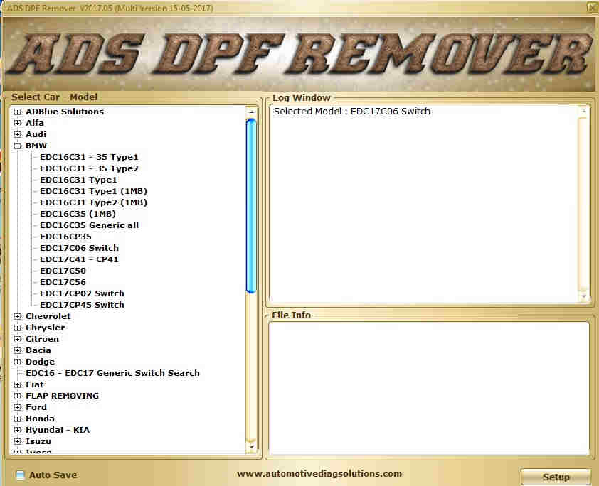Click the blue car list scrollbar thumb
The height and width of the screenshot is (486, 599).
tap(251, 206)
